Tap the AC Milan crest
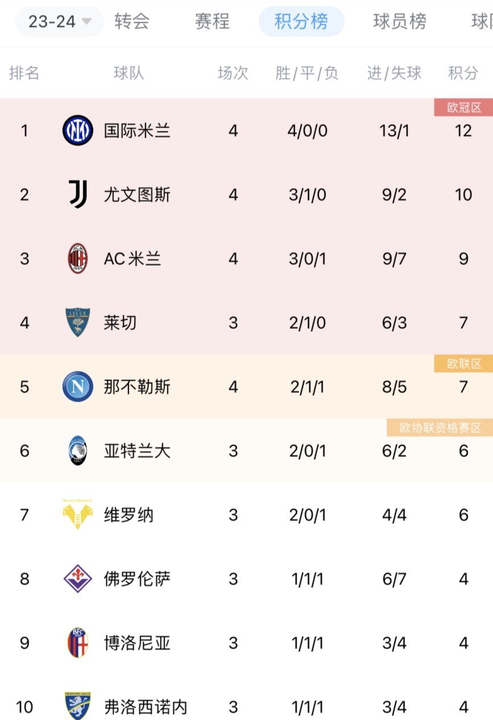This screenshot has height=720, width=493. (x=78, y=259)
